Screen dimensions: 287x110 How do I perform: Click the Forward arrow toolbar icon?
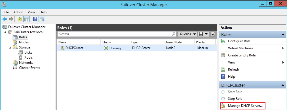click(x=11, y=19)
